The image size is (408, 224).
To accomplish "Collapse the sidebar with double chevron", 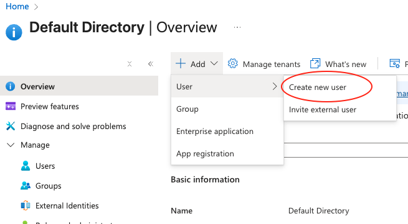I will tap(151, 64).
